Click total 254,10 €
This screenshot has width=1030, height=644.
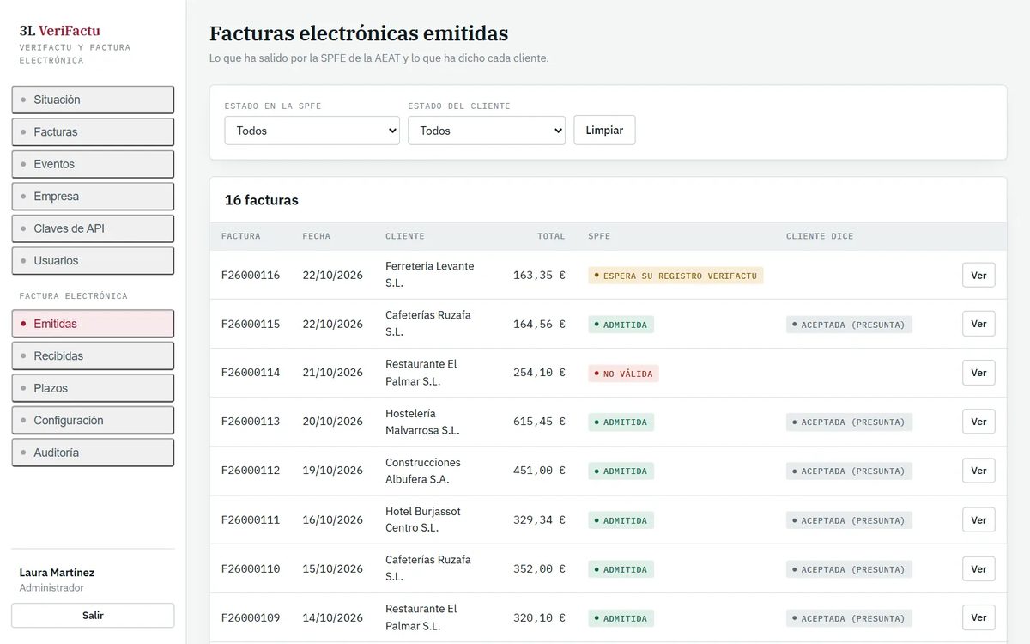(539, 373)
